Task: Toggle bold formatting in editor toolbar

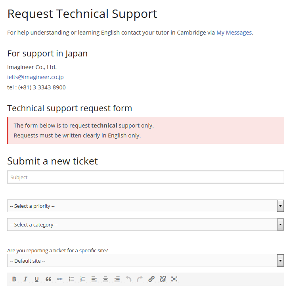Action: tap(14, 279)
